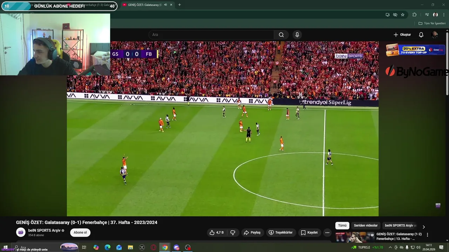The height and width of the screenshot is (252, 449).
Task: Open the Galatasaray (1-2) Fenerbahçe recommended thumbnail
Action: 355,237
